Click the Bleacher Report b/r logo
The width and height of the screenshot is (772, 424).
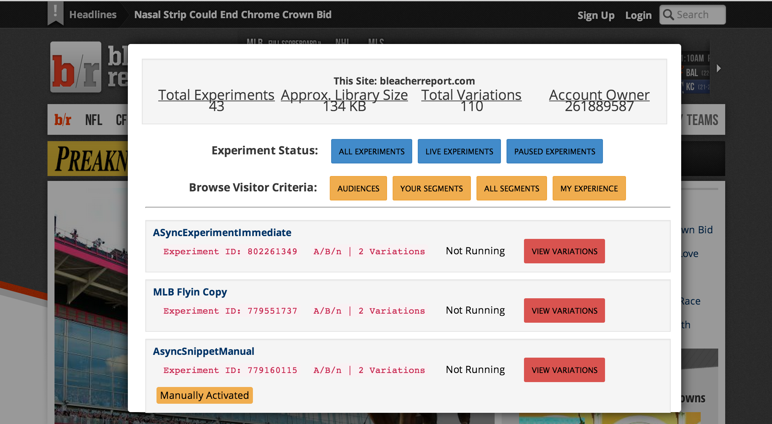(x=76, y=67)
